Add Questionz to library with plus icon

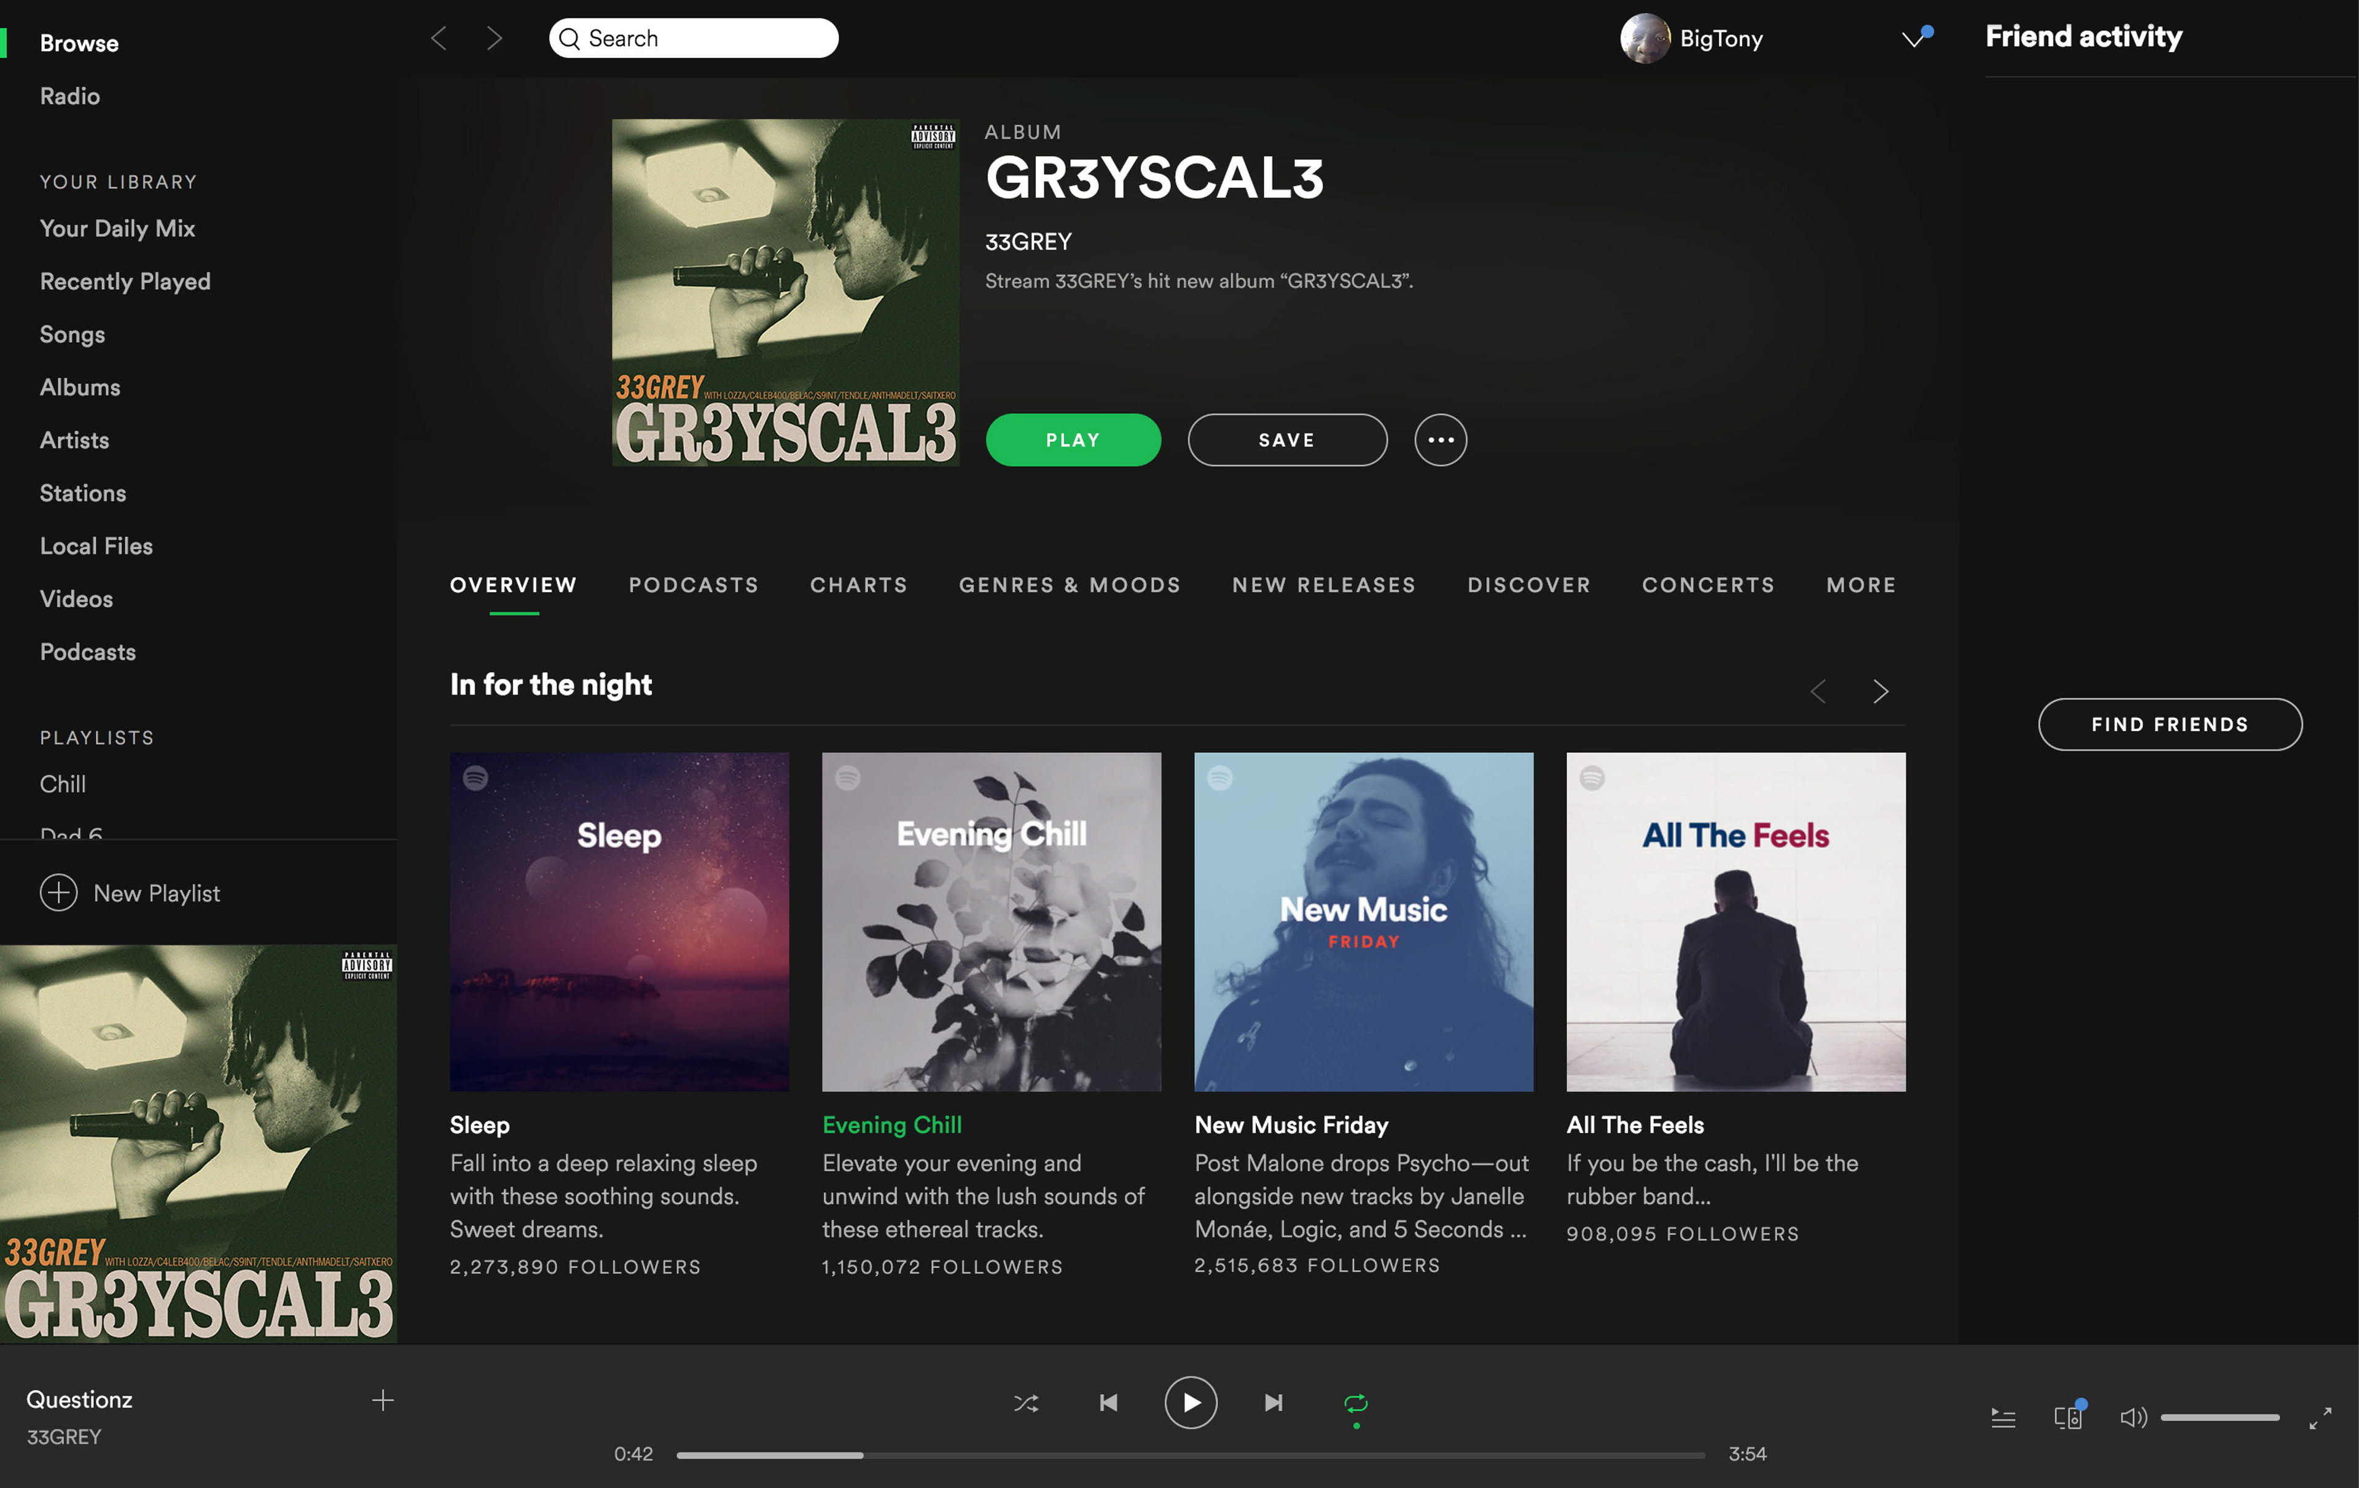(x=383, y=1401)
